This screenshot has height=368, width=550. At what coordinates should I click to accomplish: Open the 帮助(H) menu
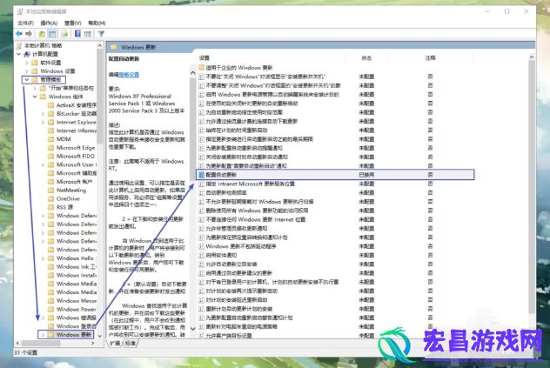97,23
